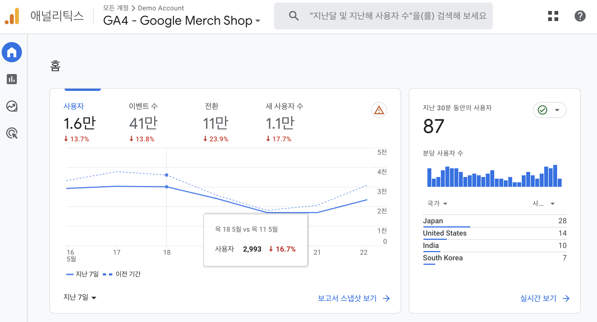
Task: Open Explore from the left sidebar icon
Action: coord(12,106)
